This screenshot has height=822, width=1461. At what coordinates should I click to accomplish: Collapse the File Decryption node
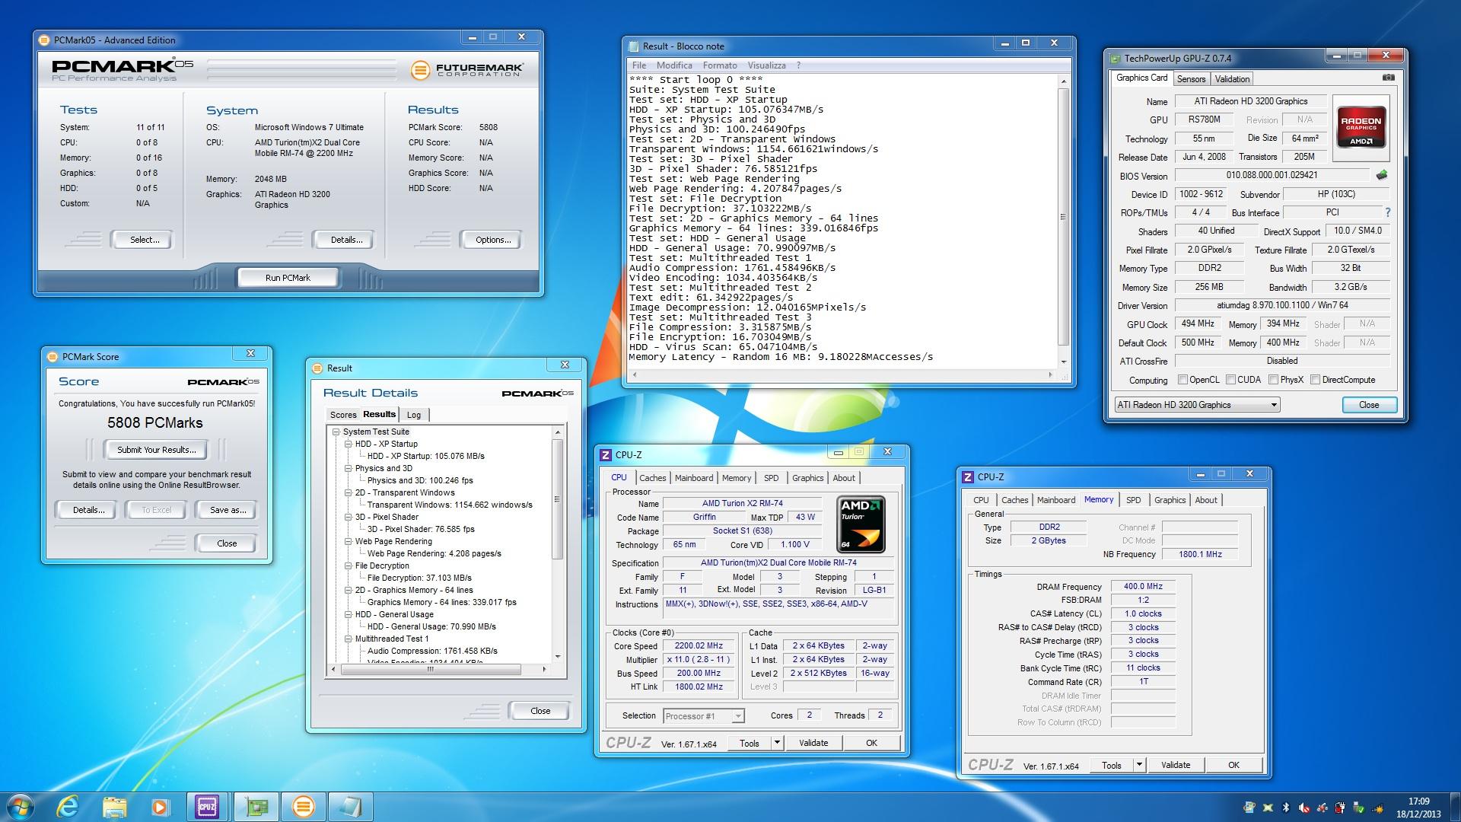[x=348, y=566]
